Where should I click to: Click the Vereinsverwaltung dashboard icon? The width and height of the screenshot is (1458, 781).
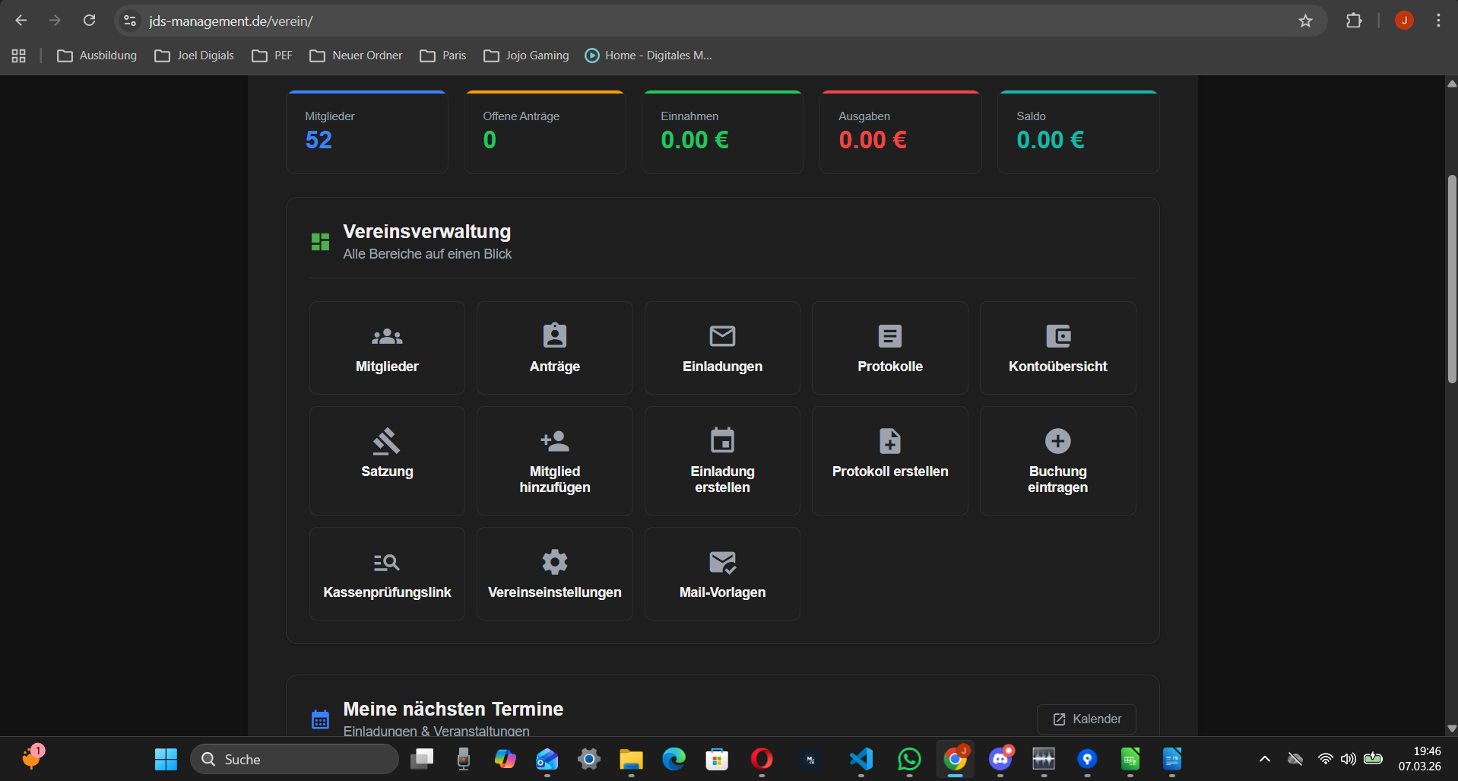click(320, 242)
